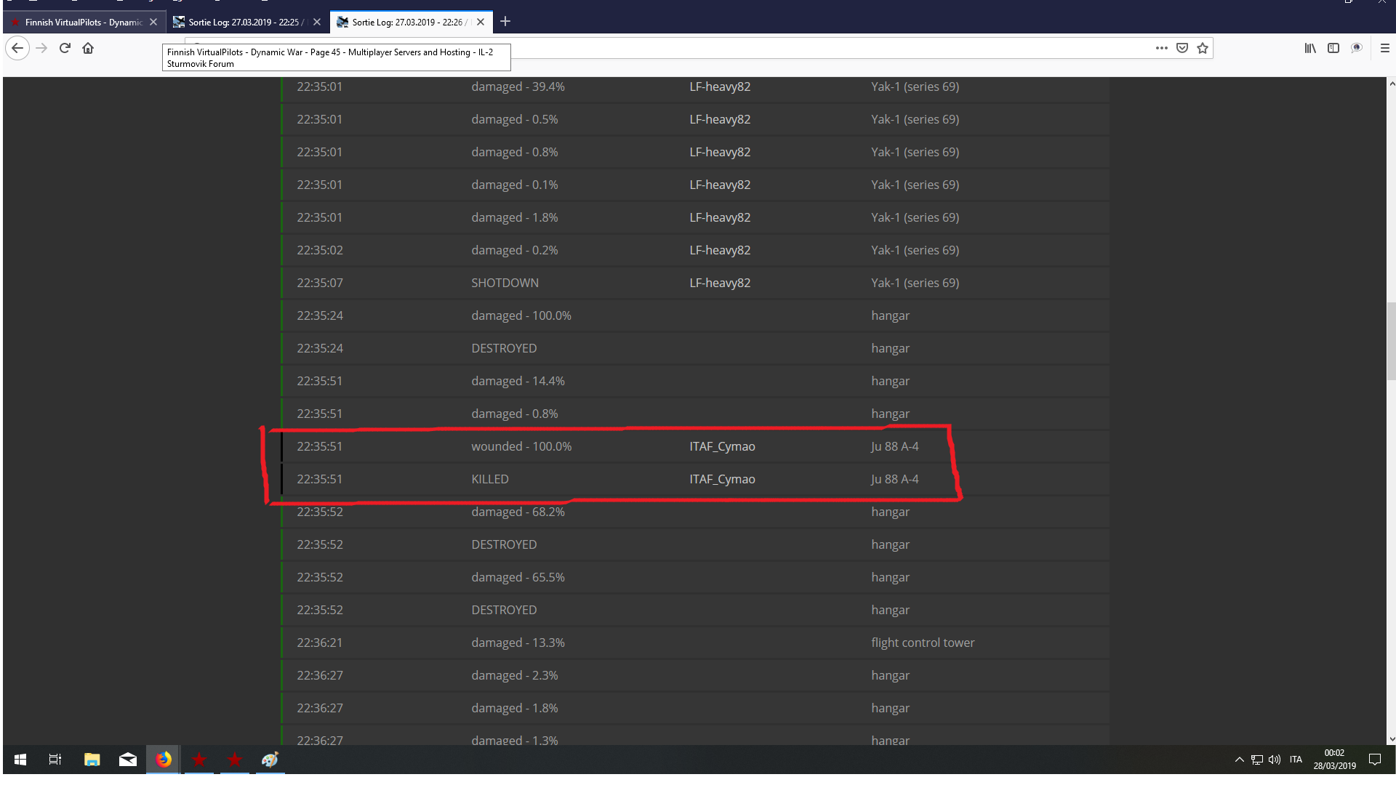Save page to Pocket
The width and height of the screenshot is (1396, 785).
click(x=1182, y=48)
